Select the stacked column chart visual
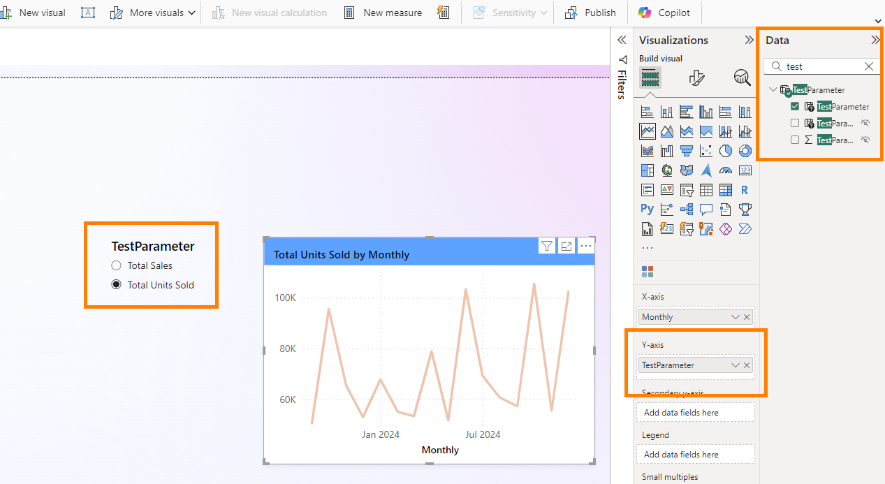The image size is (885, 484). click(x=666, y=112)
